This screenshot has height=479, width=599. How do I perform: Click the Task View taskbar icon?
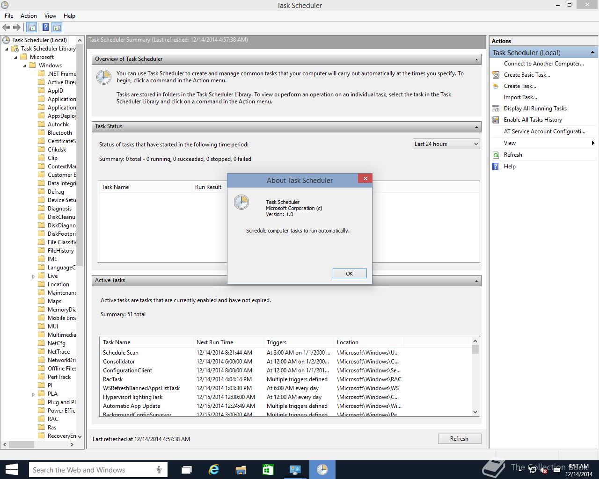[x=187, y=470]
